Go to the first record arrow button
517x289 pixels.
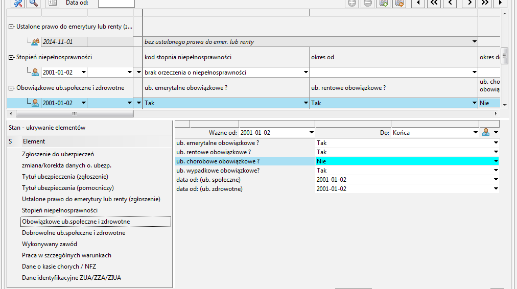coord(418,3)
